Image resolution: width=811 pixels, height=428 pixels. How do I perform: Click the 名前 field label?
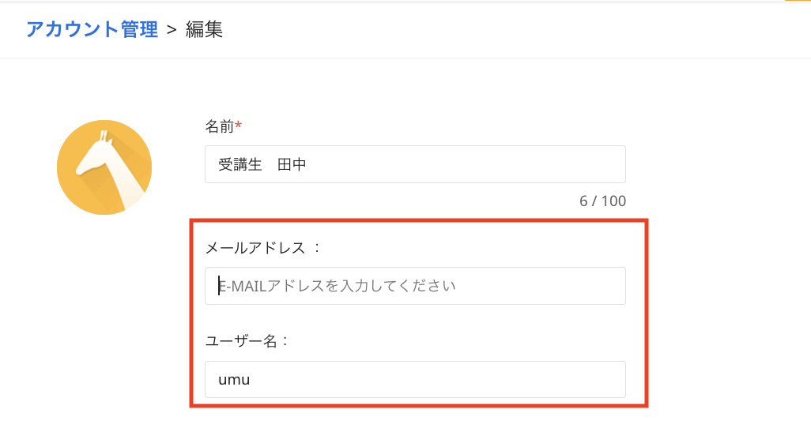219,126
